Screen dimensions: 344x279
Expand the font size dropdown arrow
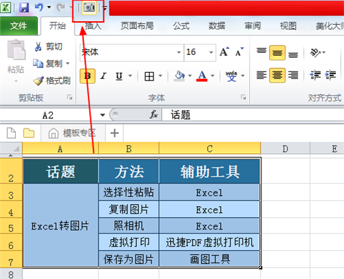point(211,53)
